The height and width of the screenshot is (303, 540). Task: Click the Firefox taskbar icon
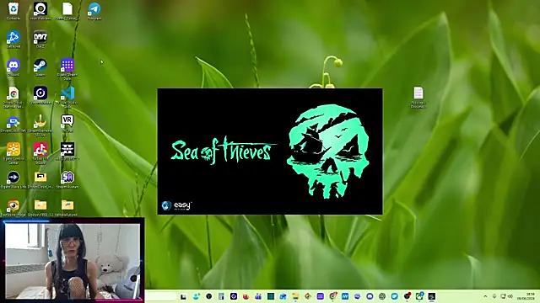tap(246, 296)
